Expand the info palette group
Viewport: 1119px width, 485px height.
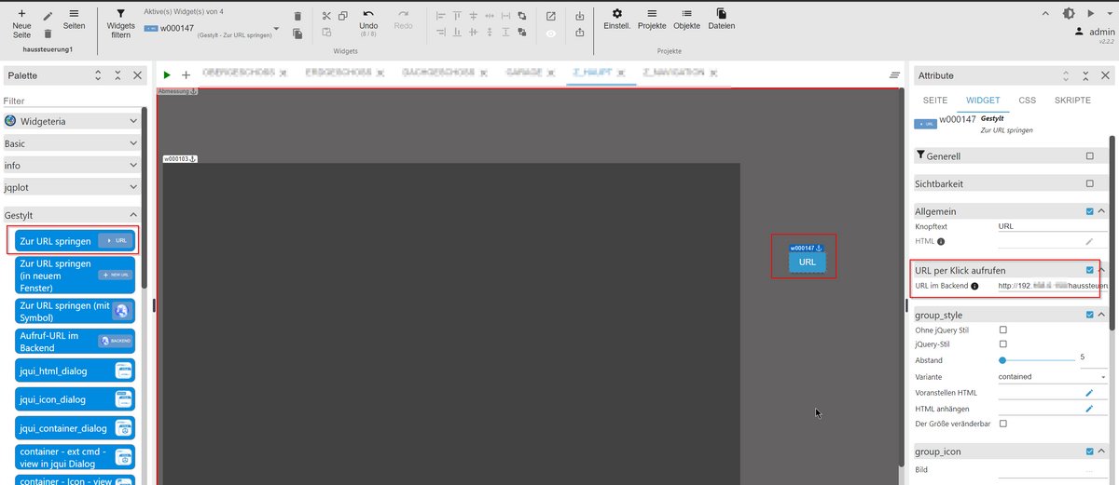71,166
